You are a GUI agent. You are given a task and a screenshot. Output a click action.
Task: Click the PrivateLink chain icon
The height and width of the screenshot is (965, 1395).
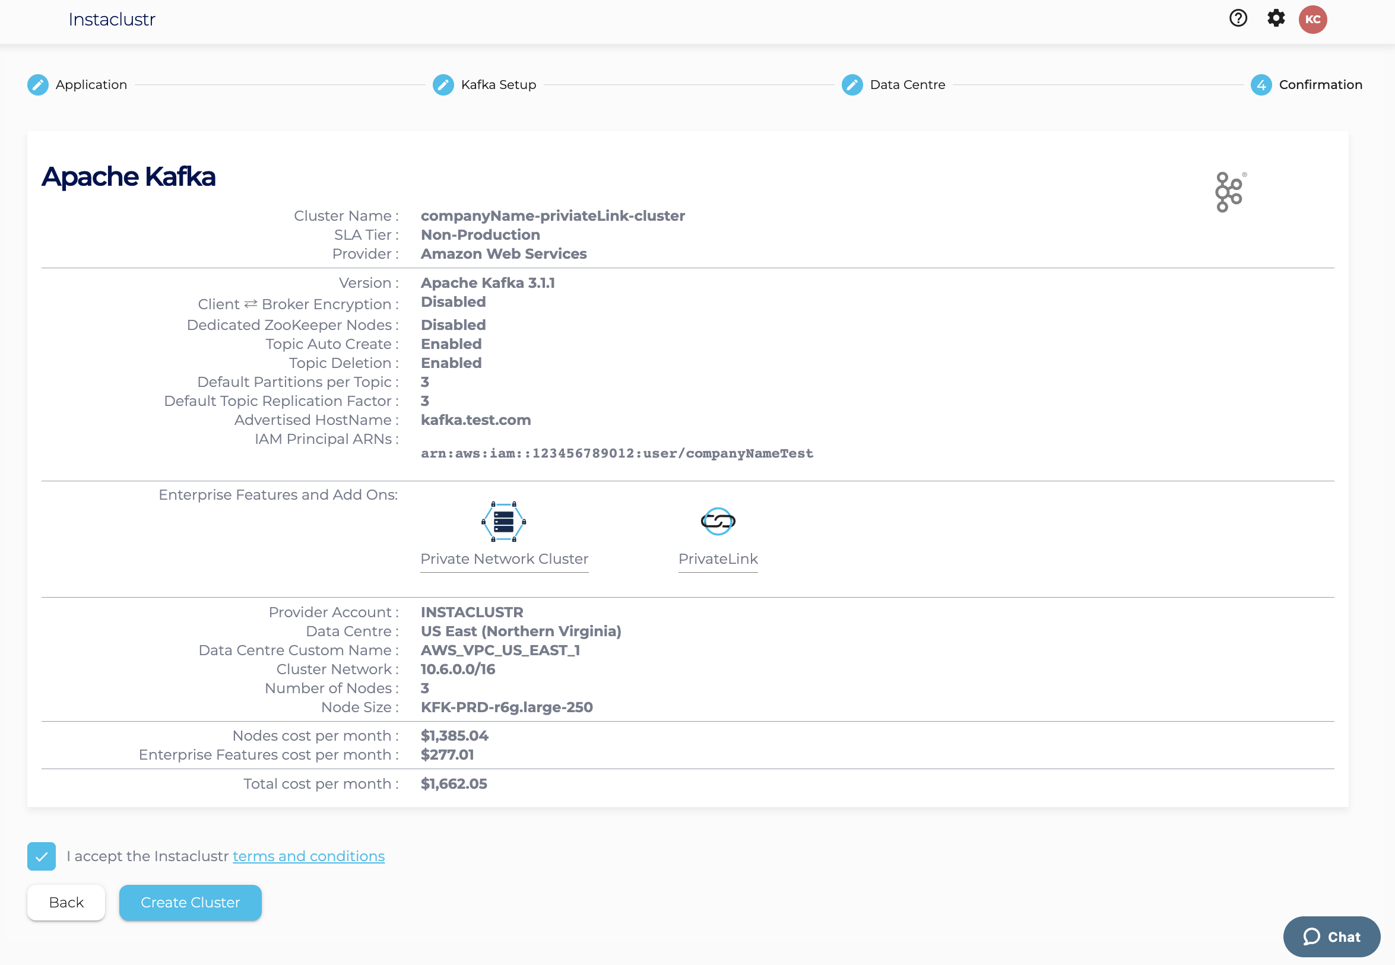717,521
